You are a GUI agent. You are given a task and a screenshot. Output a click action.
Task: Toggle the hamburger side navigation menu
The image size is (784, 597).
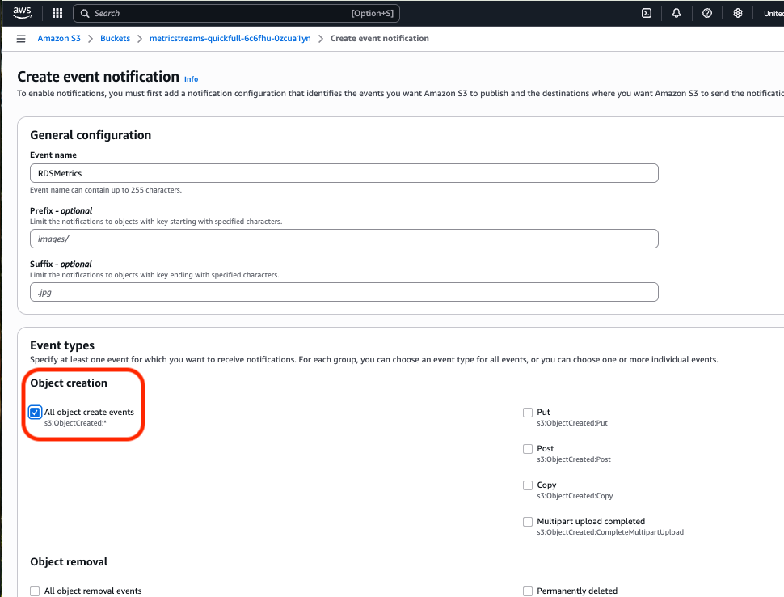(x=21, y=39)
